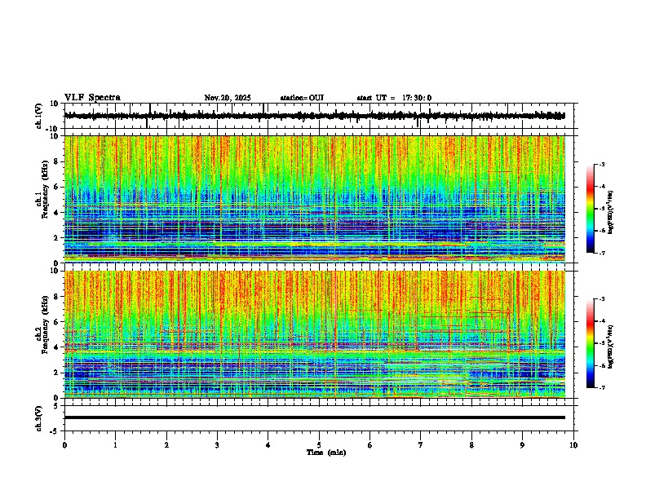Click the "-5" tick on ch.3(V) axis
Image resolution: width=646 pixels, height=499 pixels.
(x=55, y=431)
